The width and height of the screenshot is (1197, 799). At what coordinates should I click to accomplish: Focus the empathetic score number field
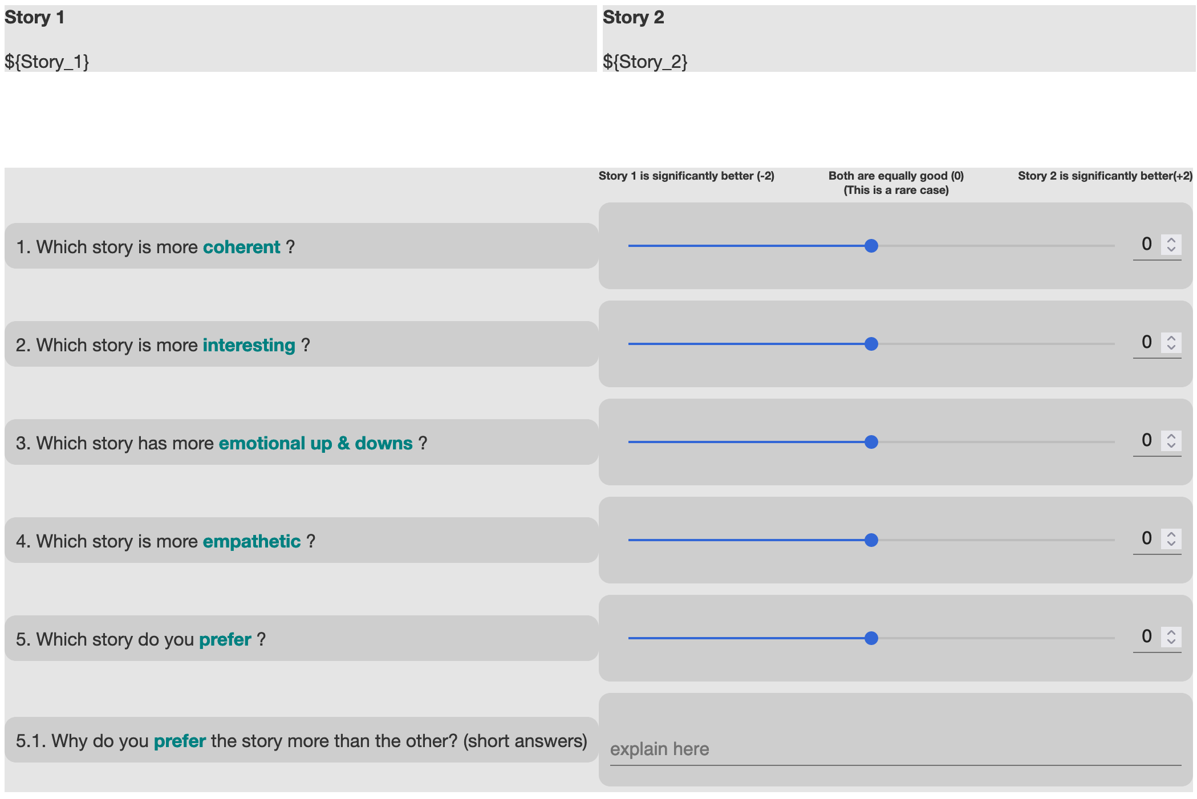[x=1146, y=539]
